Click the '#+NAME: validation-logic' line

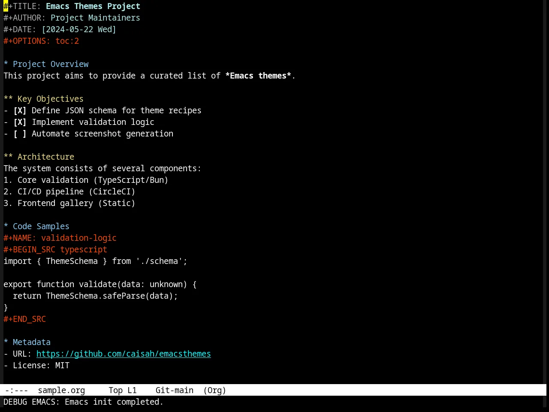click(60, 238)
